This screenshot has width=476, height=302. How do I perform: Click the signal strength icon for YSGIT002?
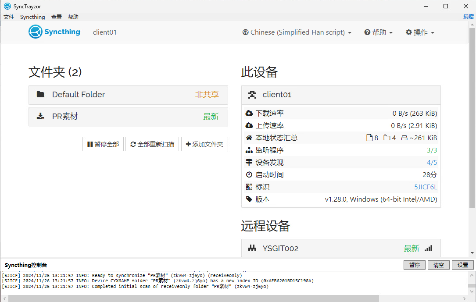[x=428, y=249]
